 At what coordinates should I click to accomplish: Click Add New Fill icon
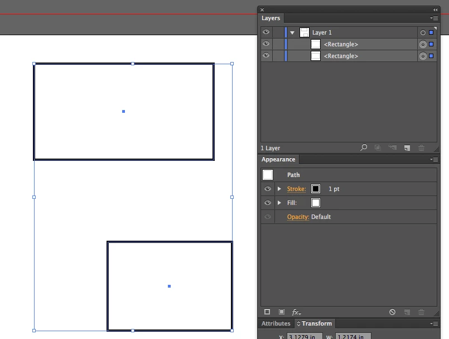coord(282,312)
